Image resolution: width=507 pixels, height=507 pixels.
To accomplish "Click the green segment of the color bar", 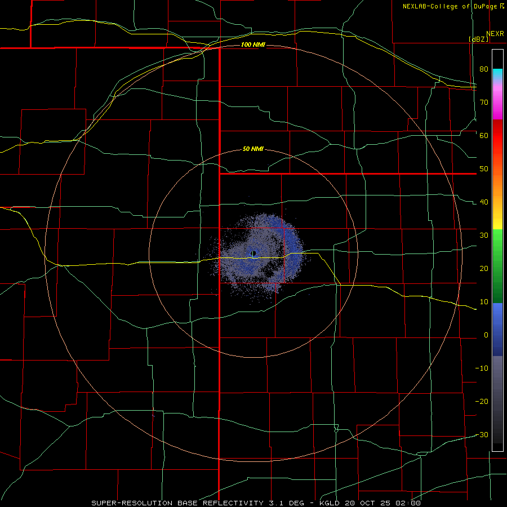I will [x=497, y=266].
